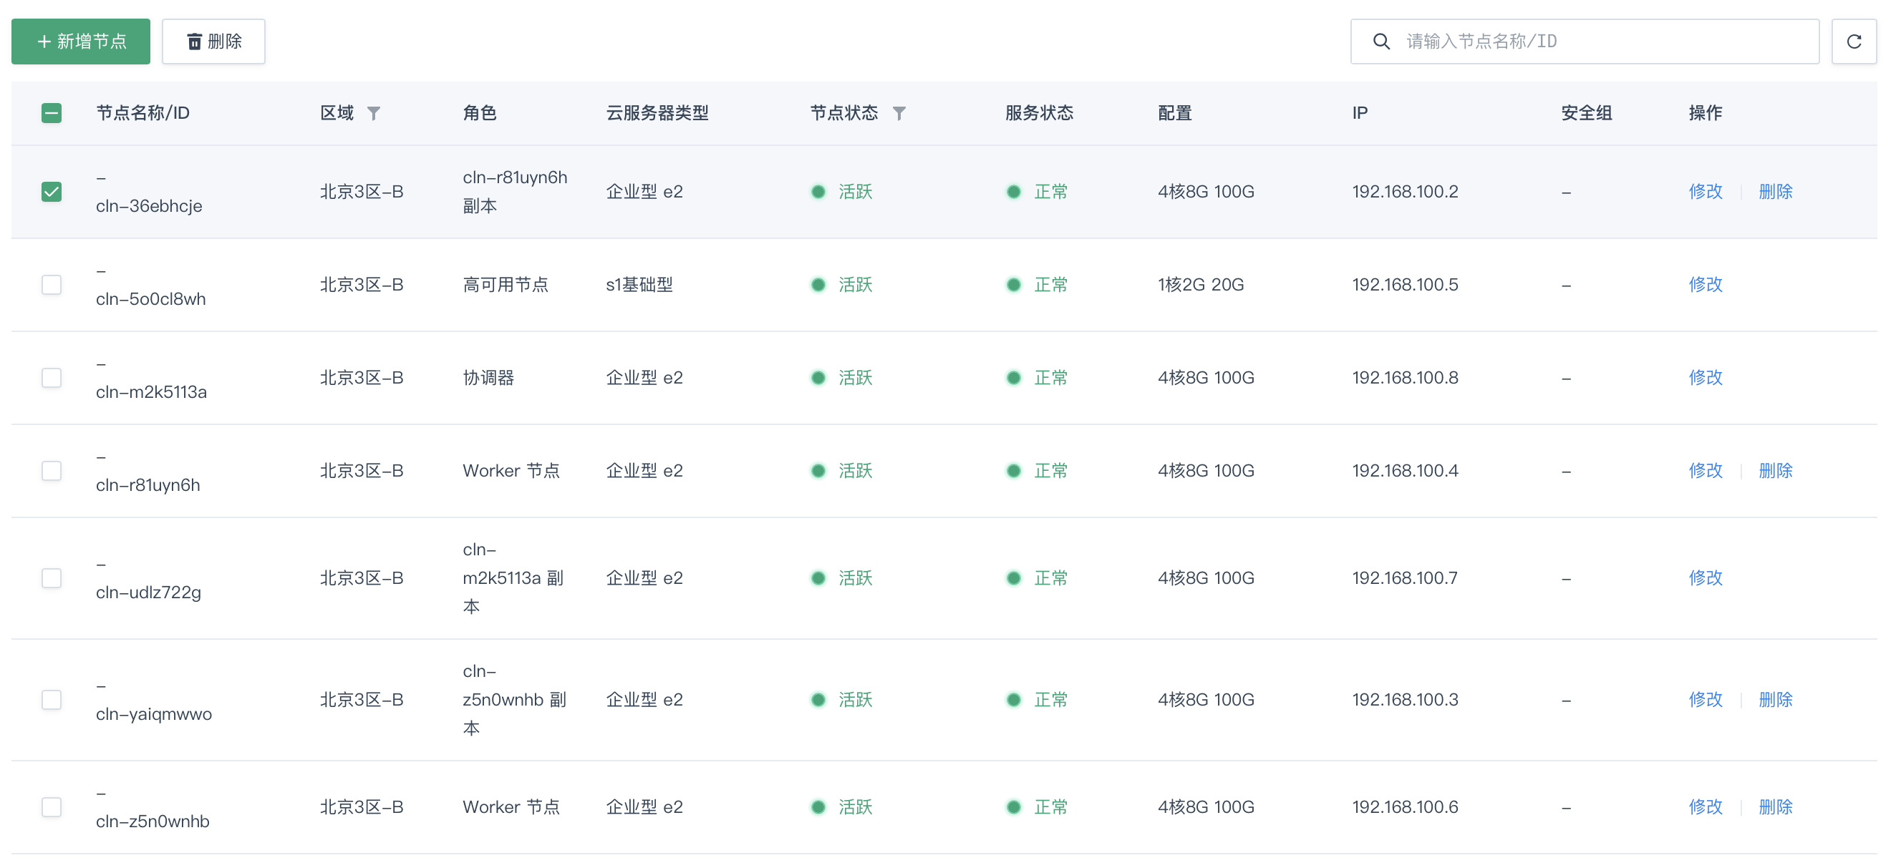Click IP address 192.168.100.6

1405,807
